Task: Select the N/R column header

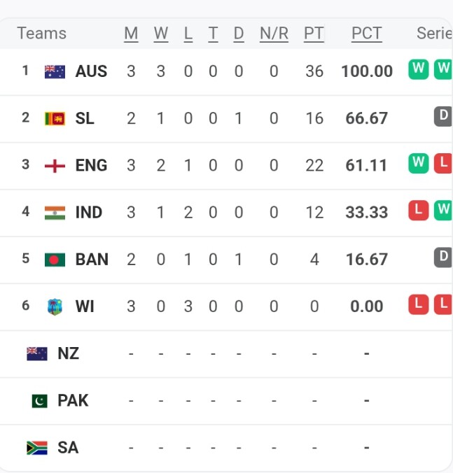Action: [x=274, y=33]
